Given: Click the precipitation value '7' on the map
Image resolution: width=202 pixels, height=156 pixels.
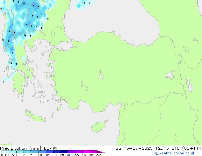Looking at the screenshot, I should pyautogui.click(x=26, y=25).
